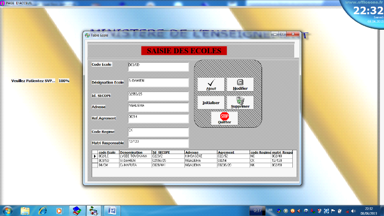This screenshot has height=216, width=384.
Task: Hit the Quitter stop sign button
Action: pyautogui.click(x=225, y=118)
